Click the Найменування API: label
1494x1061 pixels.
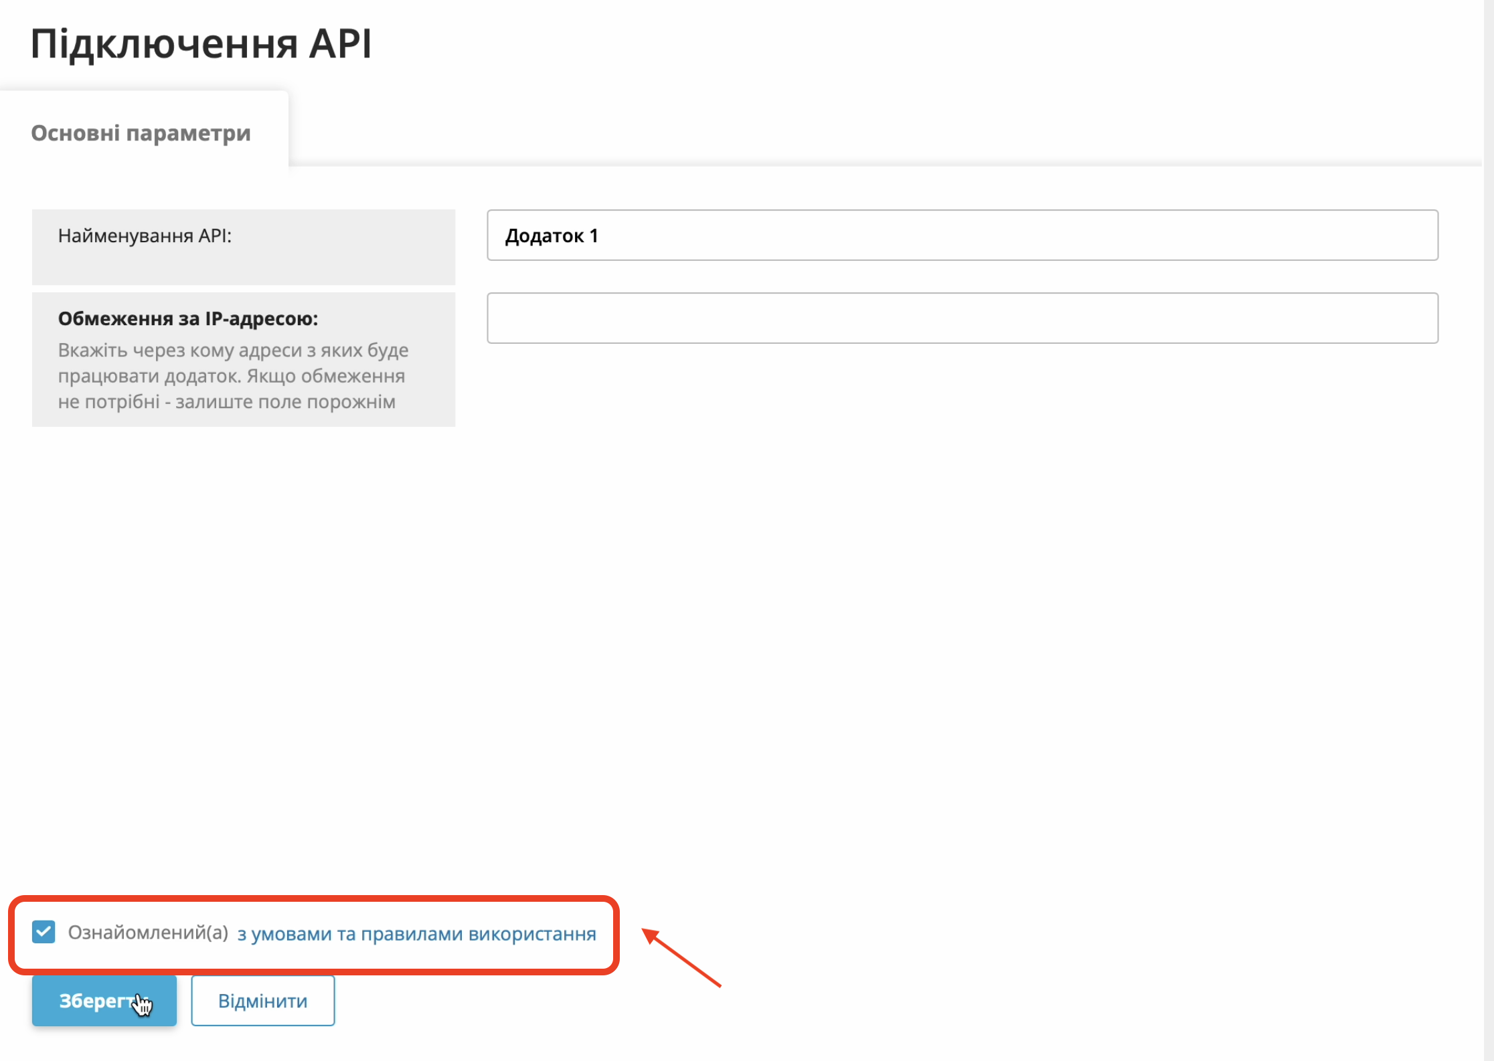coord(145,235)
